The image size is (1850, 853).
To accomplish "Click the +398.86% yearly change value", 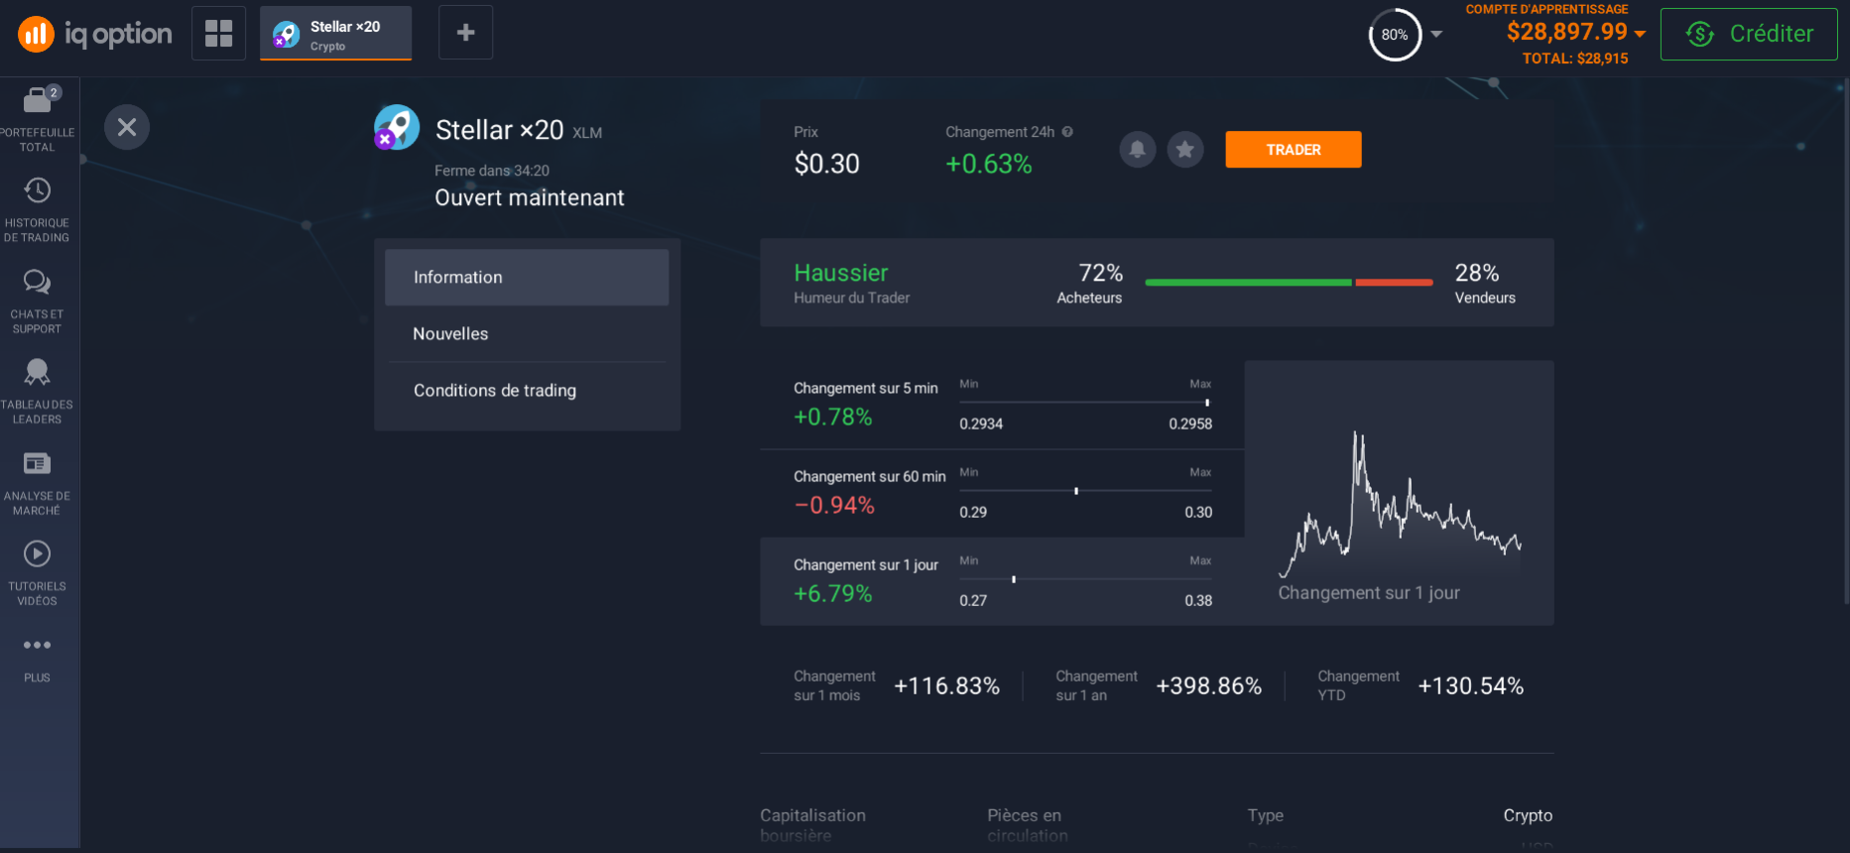I will pyautogui.click(x=1208, y=686).
